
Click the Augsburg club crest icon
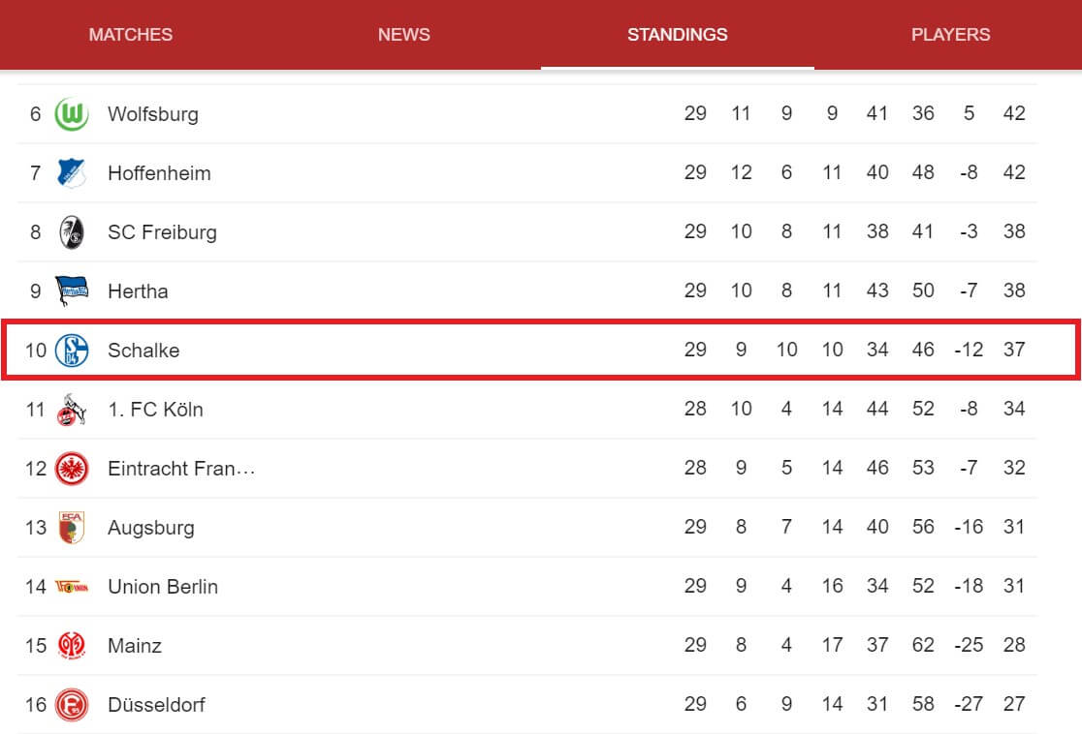click(x=72, y=527)
